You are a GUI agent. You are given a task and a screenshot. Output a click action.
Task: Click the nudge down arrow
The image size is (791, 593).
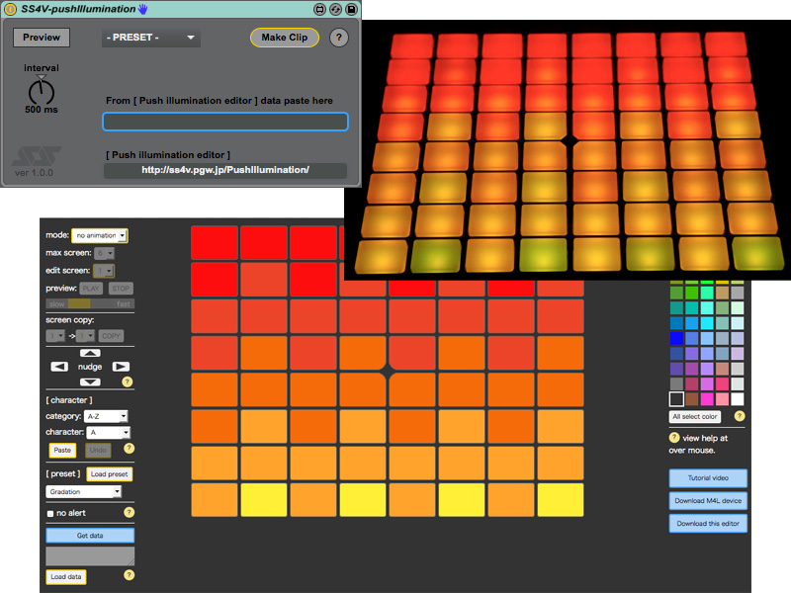click(x=90, y=381)
